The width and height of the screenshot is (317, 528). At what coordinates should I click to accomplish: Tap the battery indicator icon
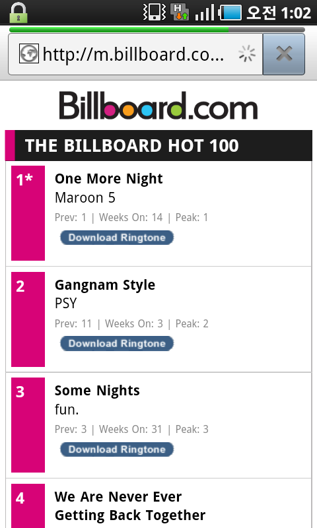(x=230, y=13)
